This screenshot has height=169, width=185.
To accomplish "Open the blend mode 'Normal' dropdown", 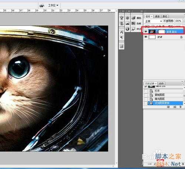I will [153, 21].
